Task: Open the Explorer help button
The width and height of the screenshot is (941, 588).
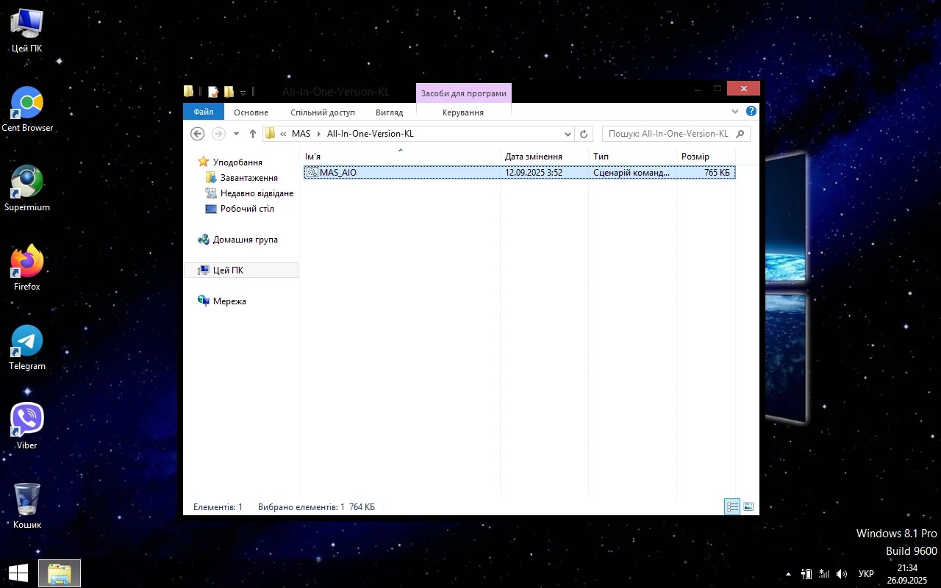Action: pos(751,112)
